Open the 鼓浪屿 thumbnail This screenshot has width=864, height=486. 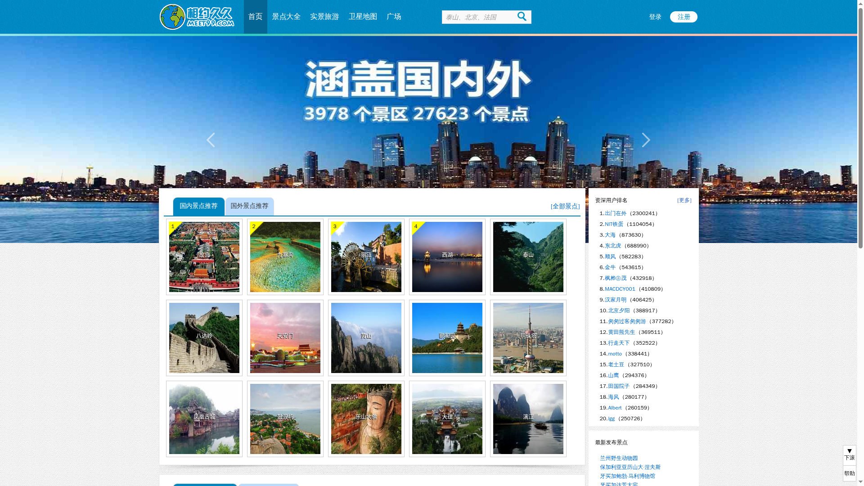[285, 419]
